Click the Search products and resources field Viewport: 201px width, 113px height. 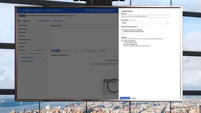tap(101, 10)
